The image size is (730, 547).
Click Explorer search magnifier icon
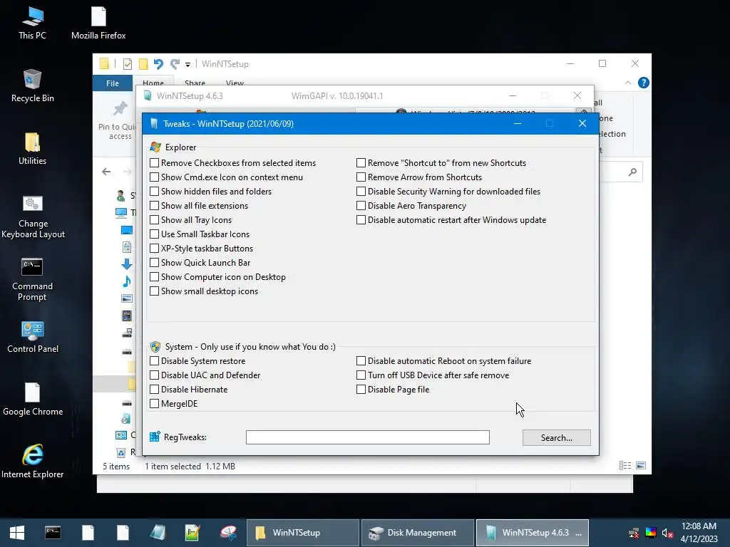click(632, 172)
